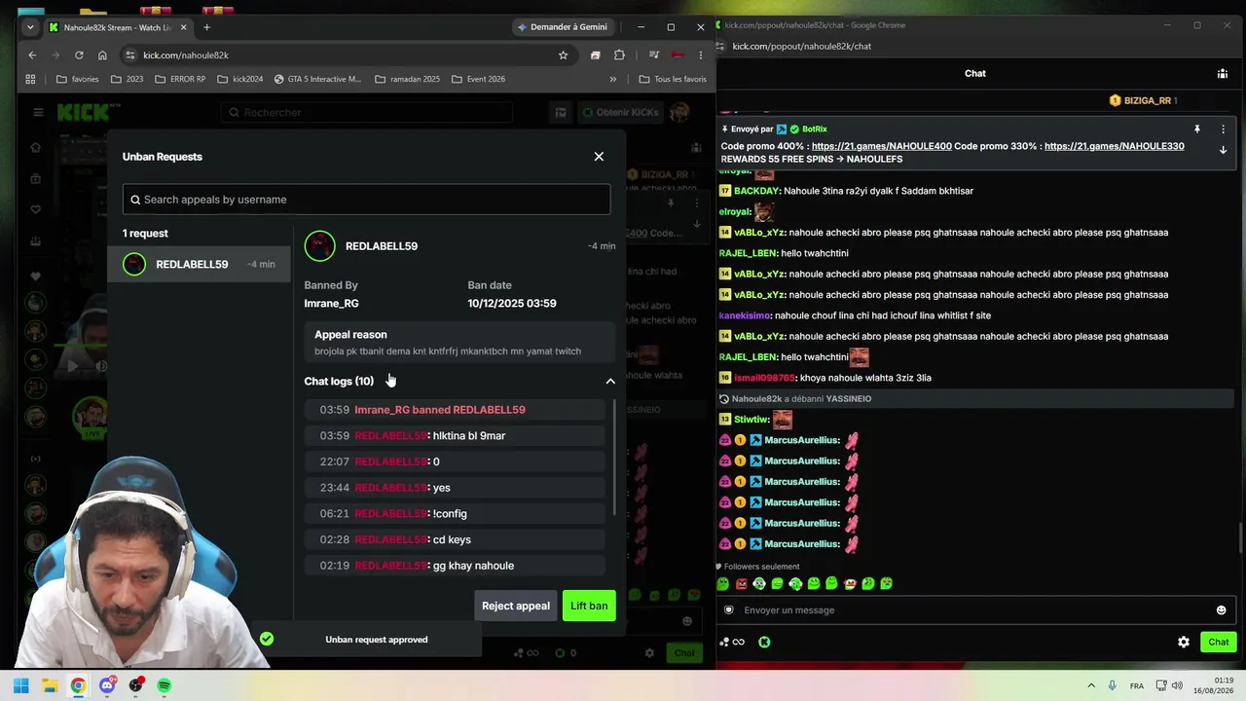Open the kick2024 bookmark folder
Screen dimensions: 1246x701
click(239, 79)
